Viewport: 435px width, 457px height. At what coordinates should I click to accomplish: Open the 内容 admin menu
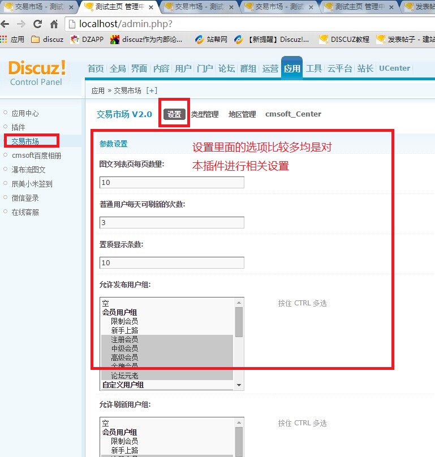point(161,68)
